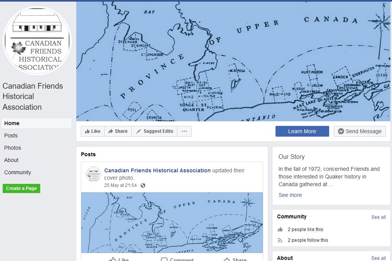Click the Share arrow button under cover
The image size is (392, 261).
118,131
